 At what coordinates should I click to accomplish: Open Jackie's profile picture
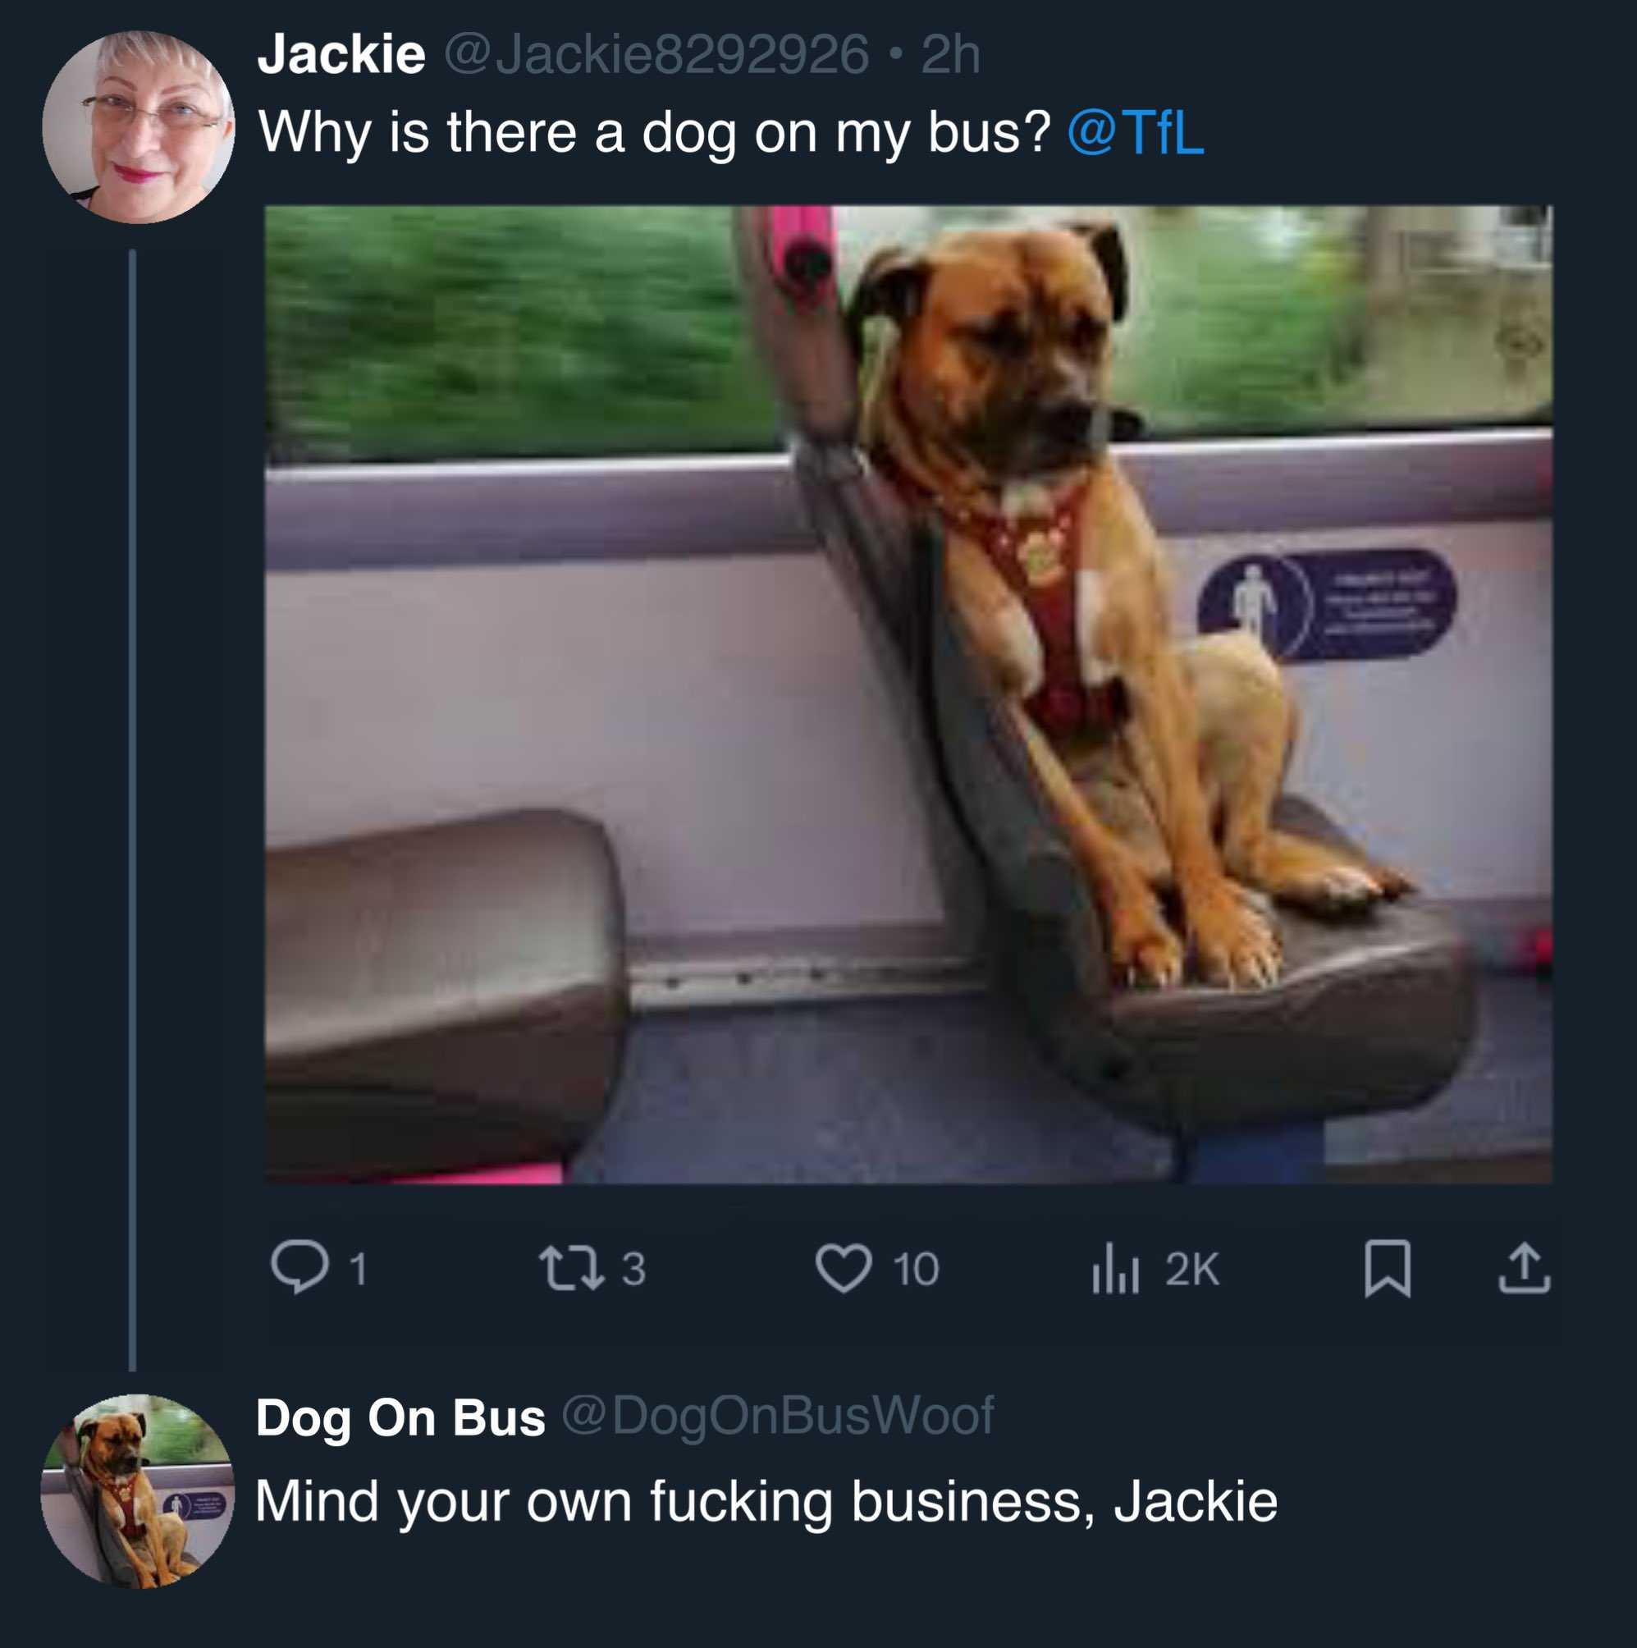coord(138,127)
